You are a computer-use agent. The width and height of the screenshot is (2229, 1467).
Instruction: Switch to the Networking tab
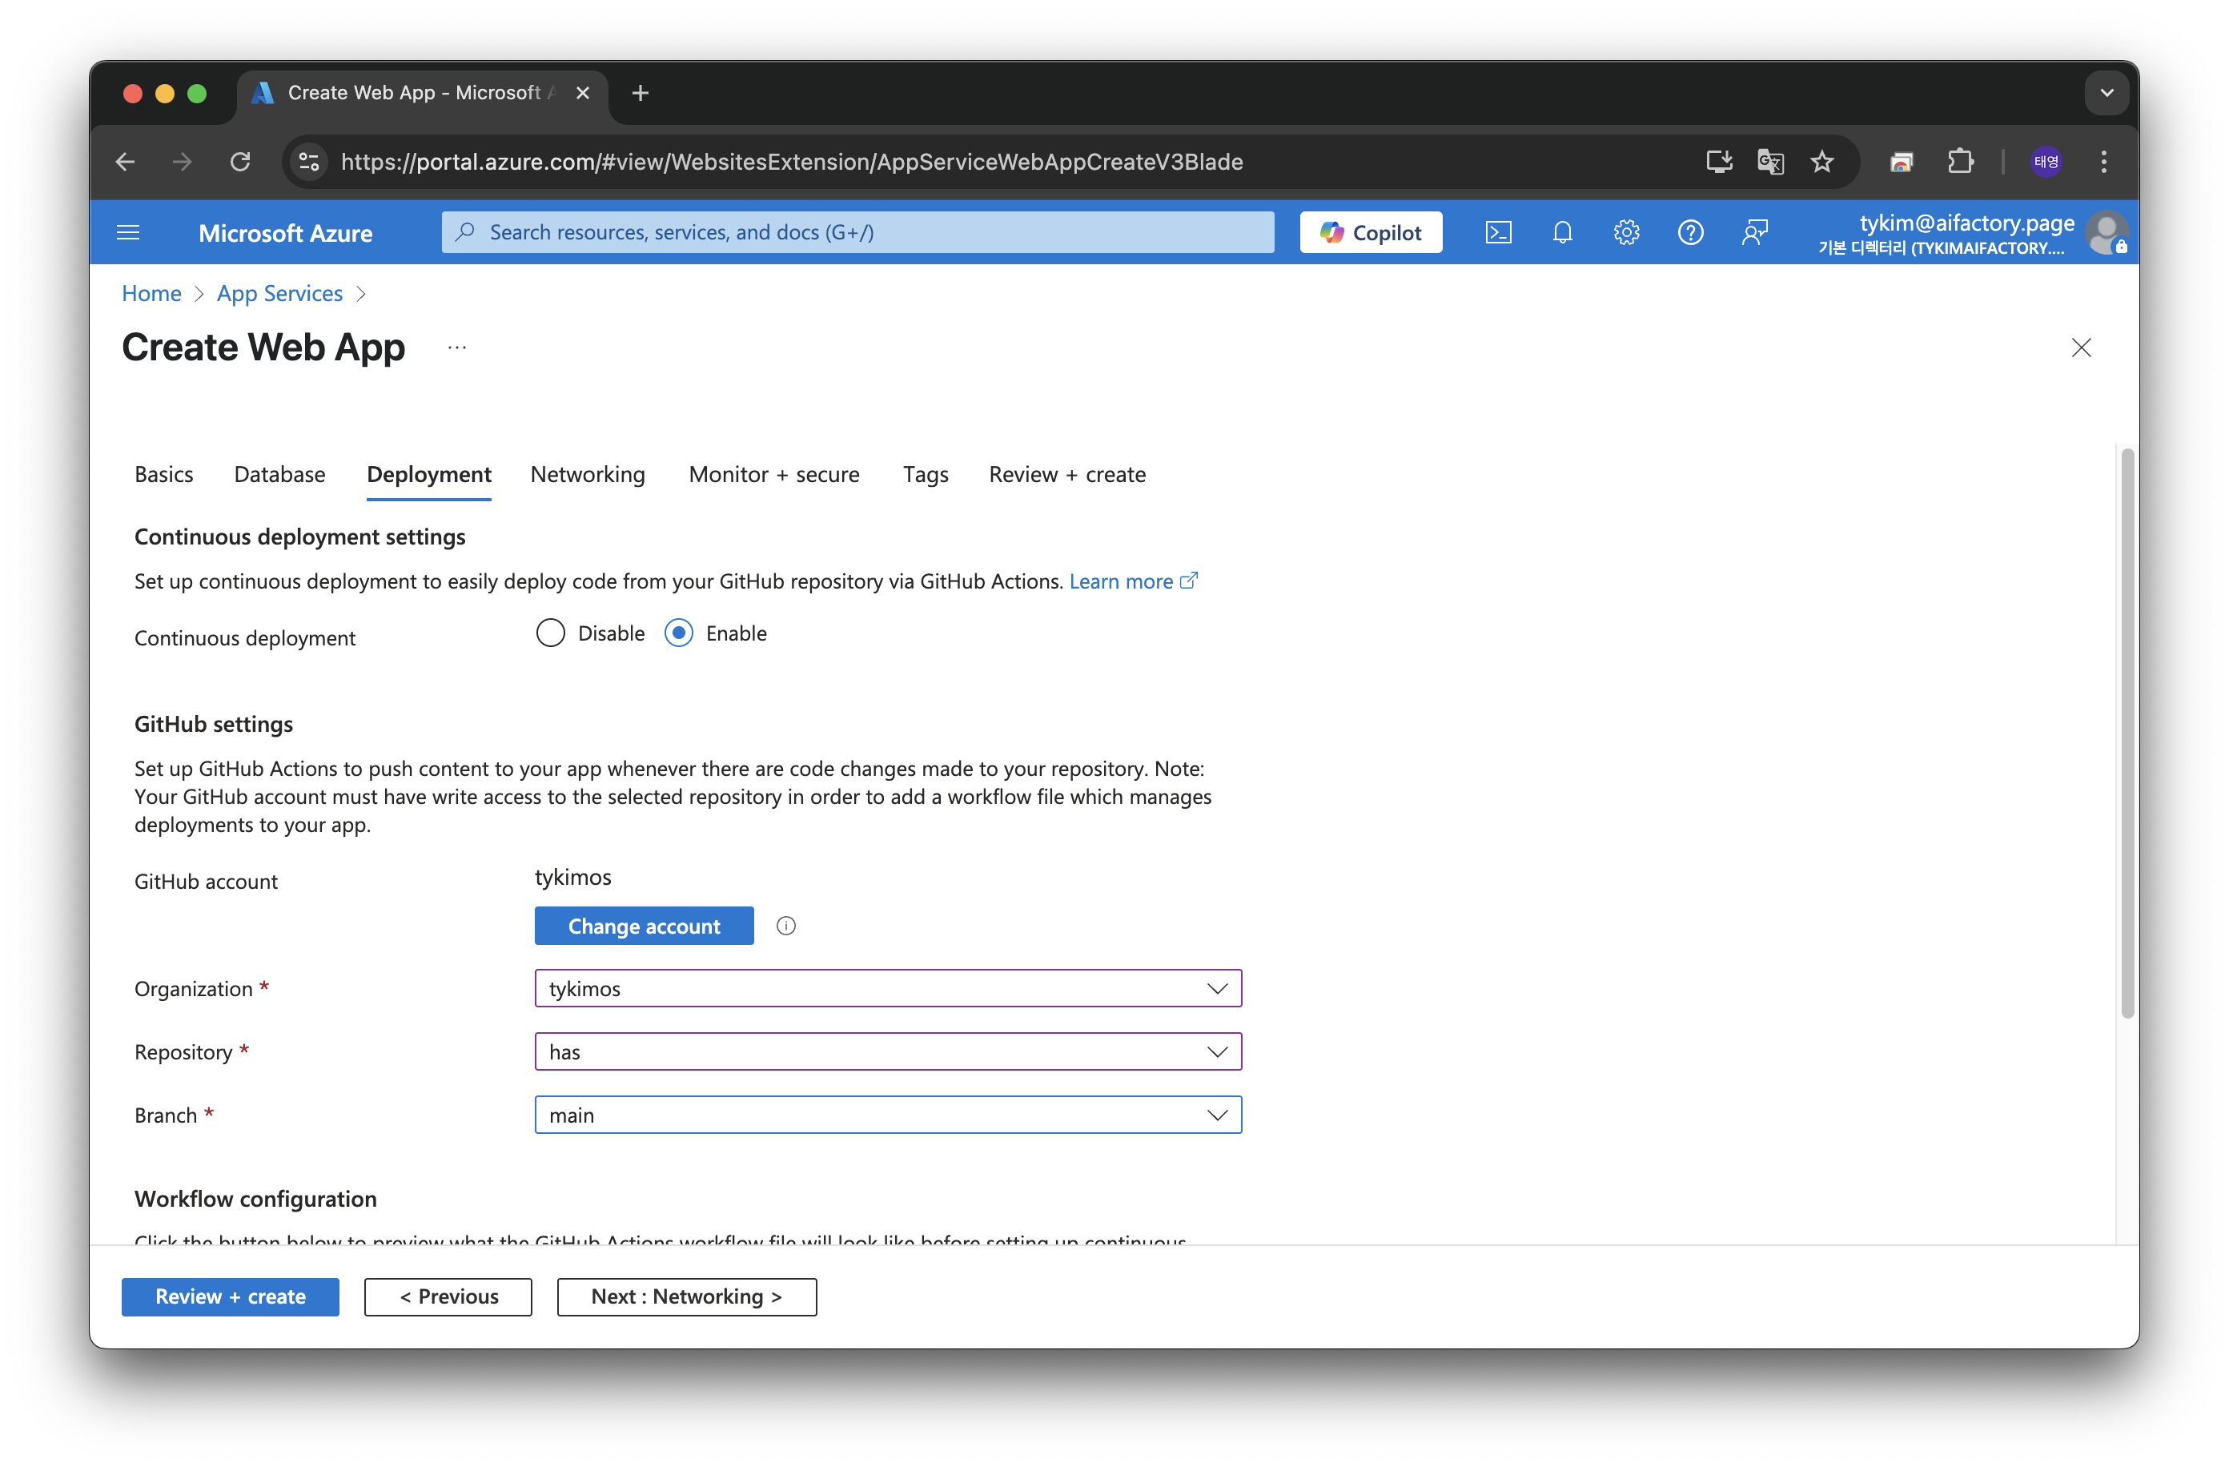587,474
